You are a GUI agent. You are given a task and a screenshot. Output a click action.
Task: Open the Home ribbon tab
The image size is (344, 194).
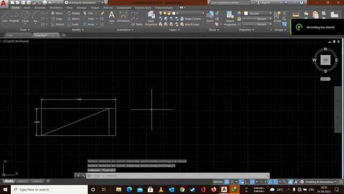click(16, 8)
